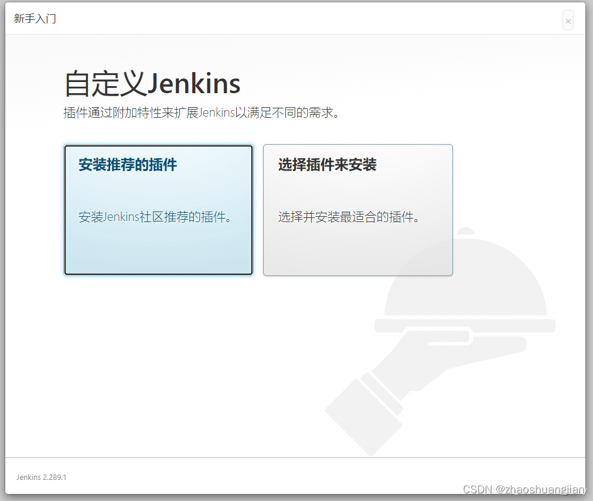Click the X in the top right corner

(x=568, y=20)
